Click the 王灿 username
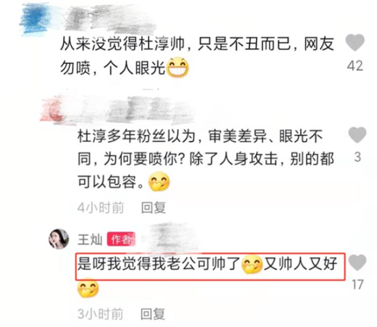 pyautogui.click(x=90, y=240)
